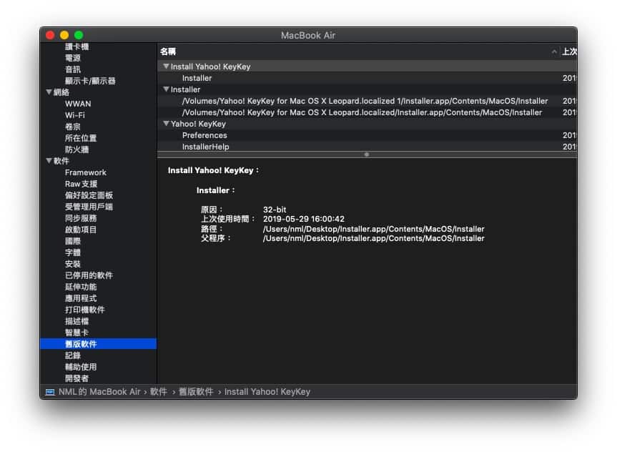This screenshot has height=452, width=617.
Task: Open 音訊 in the sidebar
Action: click(x=73, y=69)
